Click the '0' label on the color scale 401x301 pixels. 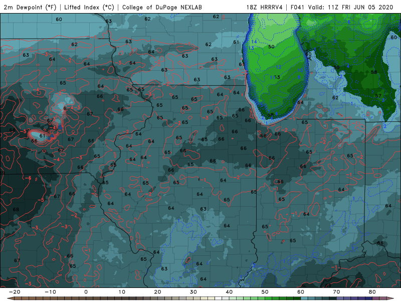point(86,292)
